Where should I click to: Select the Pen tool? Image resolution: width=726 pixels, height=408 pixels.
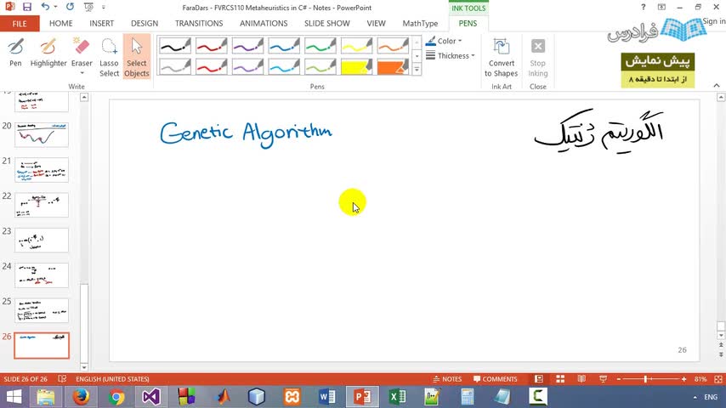[15, 53]
